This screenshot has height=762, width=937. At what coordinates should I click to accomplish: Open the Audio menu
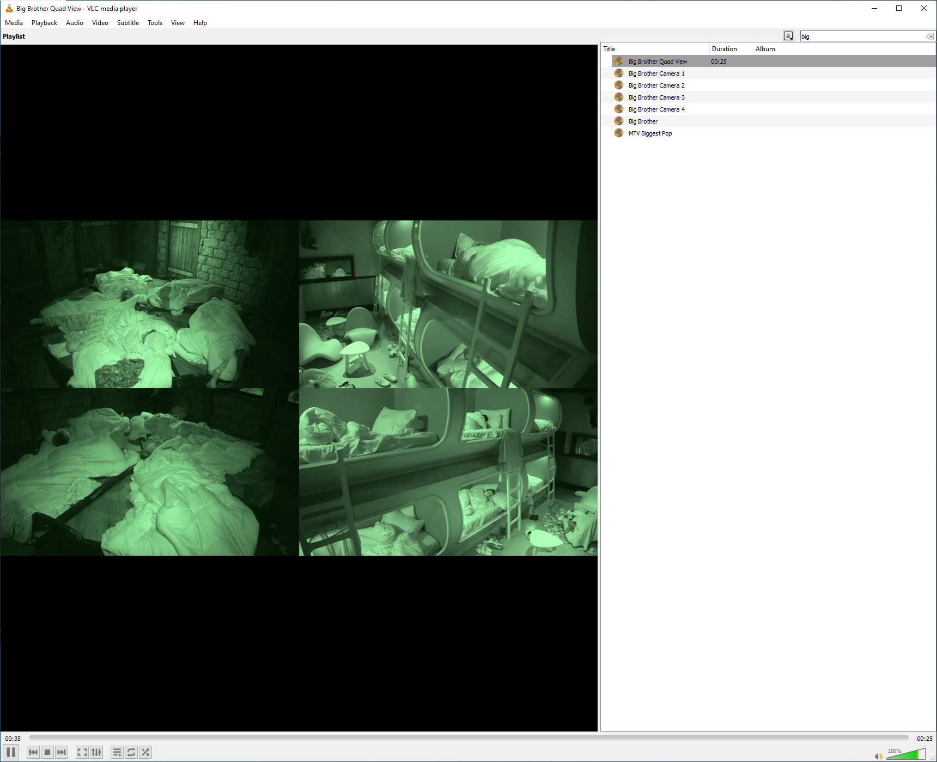(75, 23)
